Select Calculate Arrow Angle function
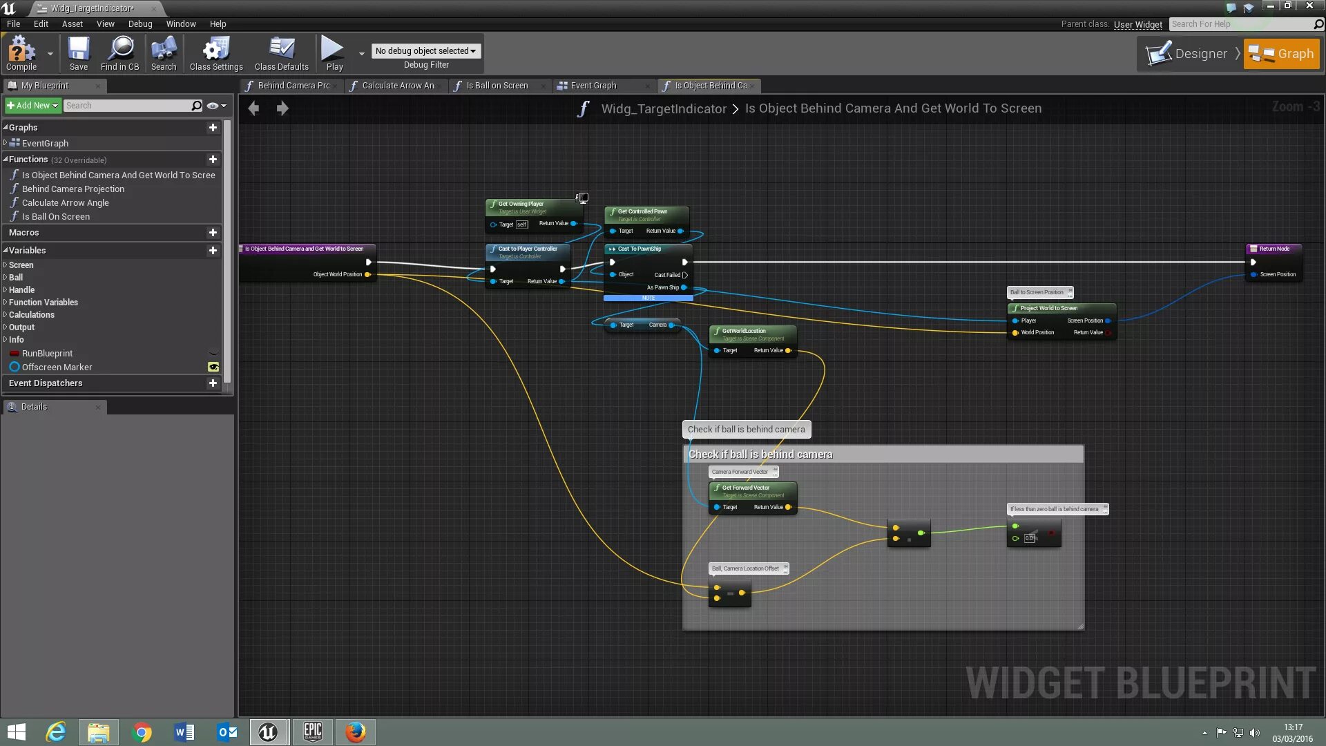1326x746 pixels. point(65,202)
